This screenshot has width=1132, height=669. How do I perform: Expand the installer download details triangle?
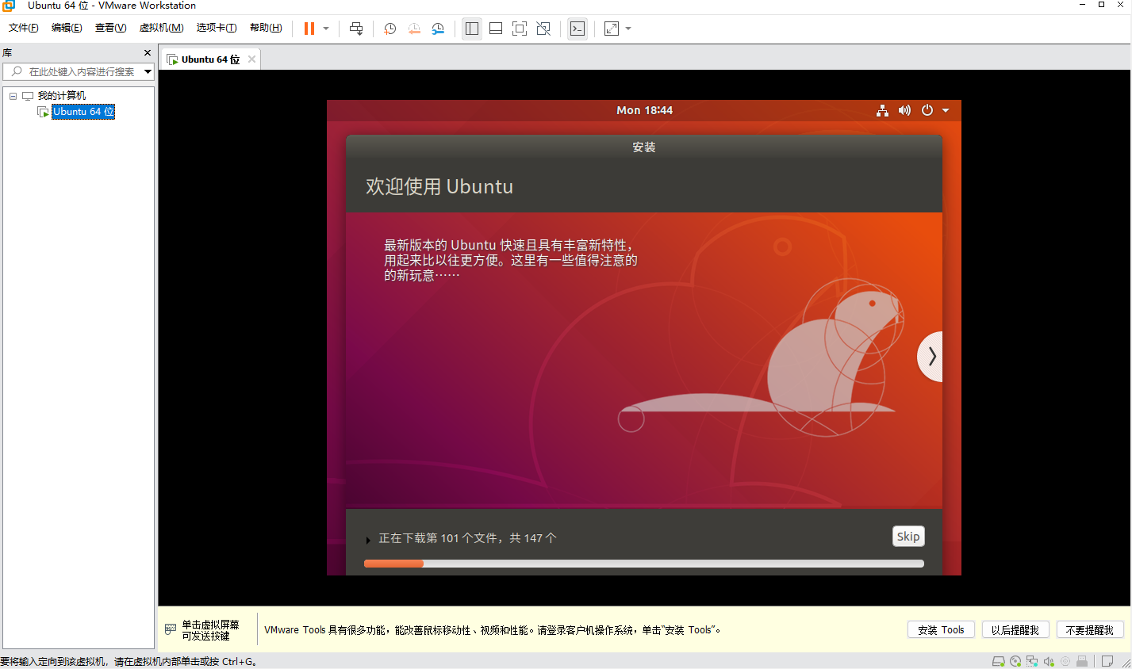tap(368, 539)
